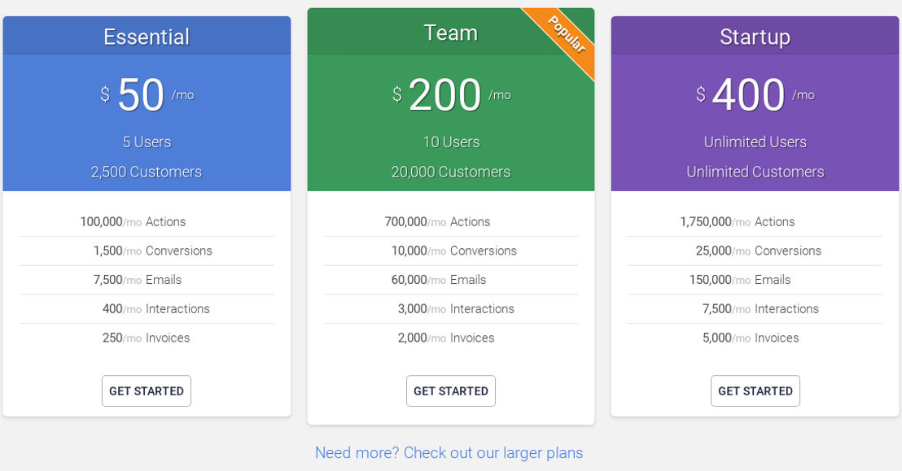Screen dimensions: 902x471
Task: Click the $50 /mo price
Action: pos(147,94)
